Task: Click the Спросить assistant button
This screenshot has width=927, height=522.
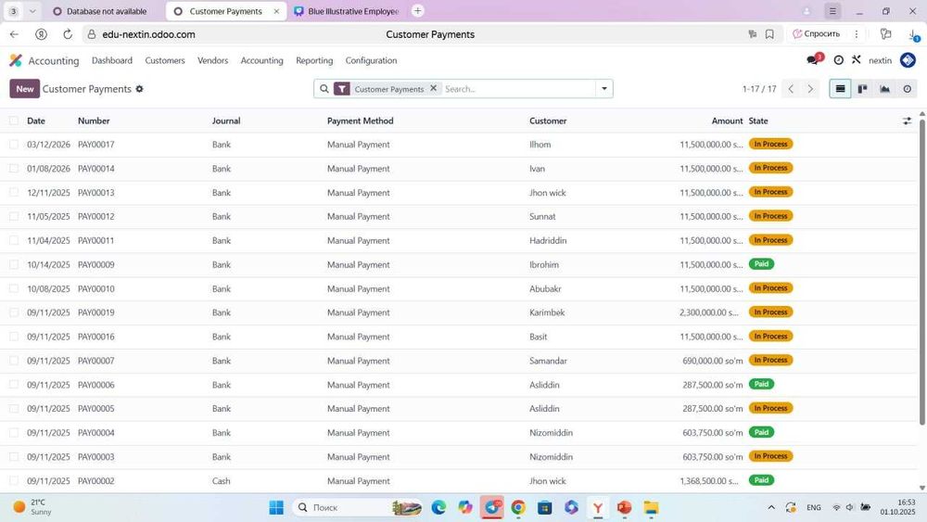Action: point(817,33)
